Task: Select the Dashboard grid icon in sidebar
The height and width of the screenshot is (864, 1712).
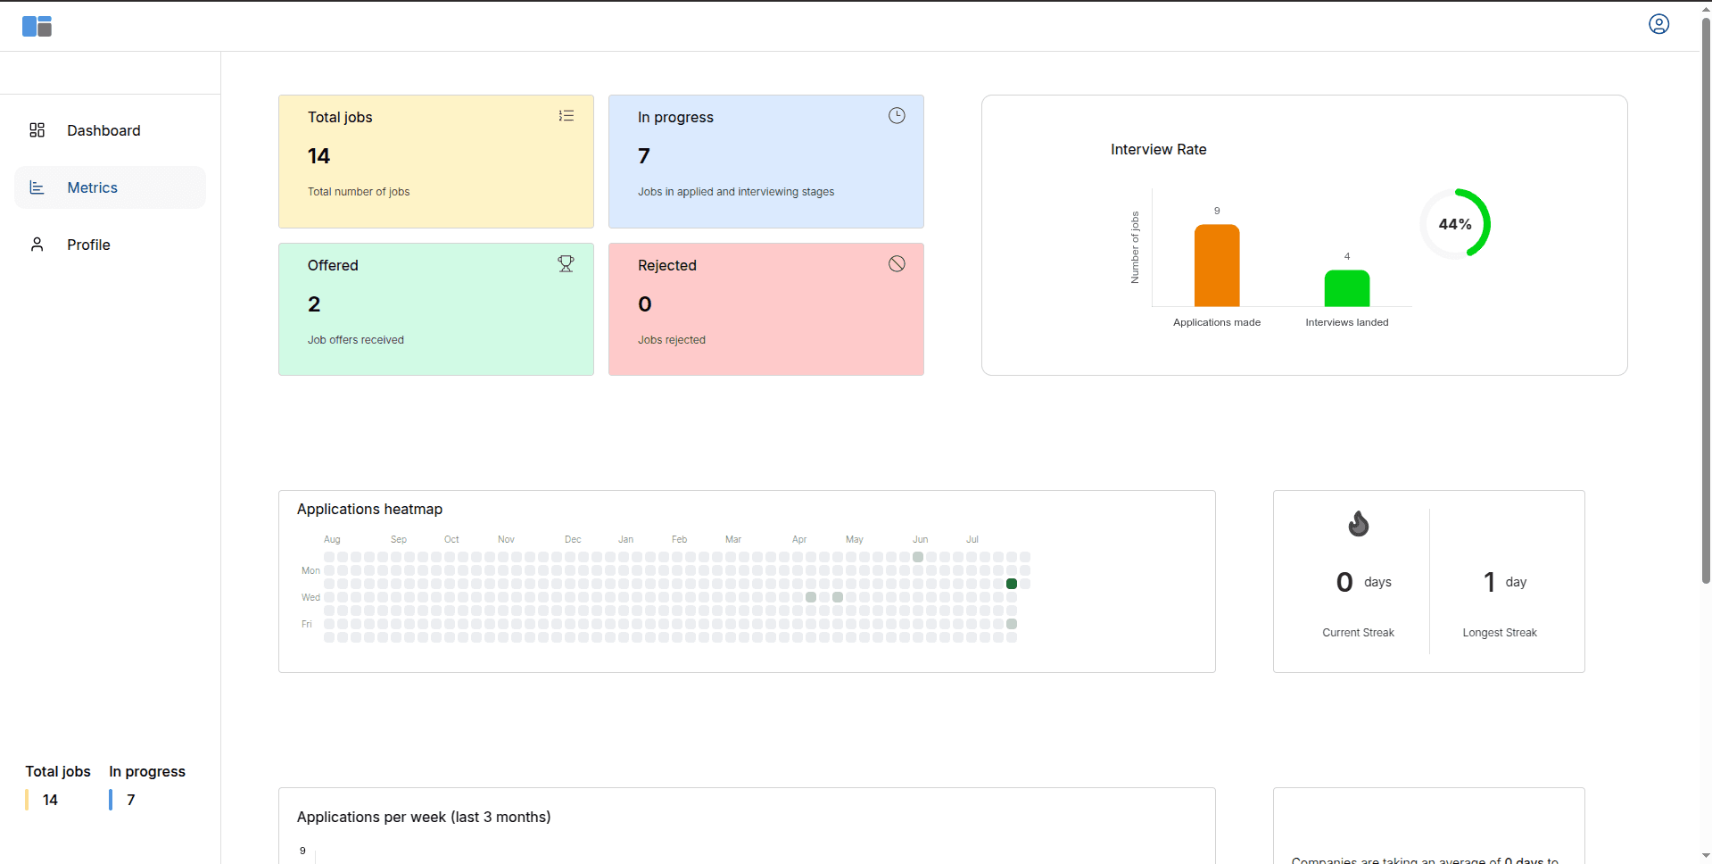Action: click(x=37, y=129)
